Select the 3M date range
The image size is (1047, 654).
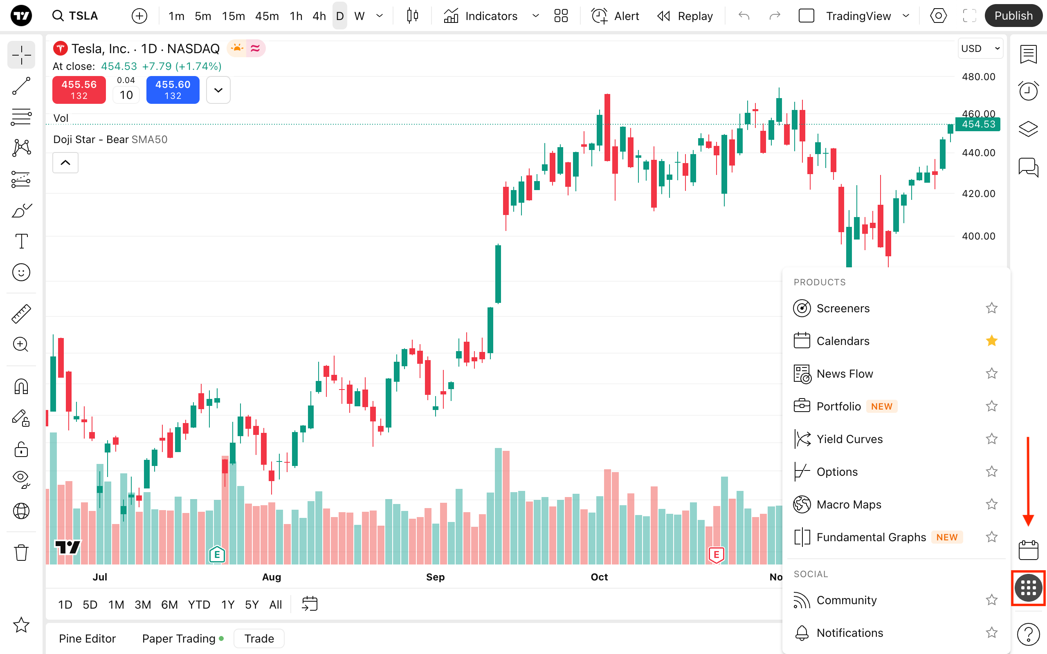click(142, 604)
